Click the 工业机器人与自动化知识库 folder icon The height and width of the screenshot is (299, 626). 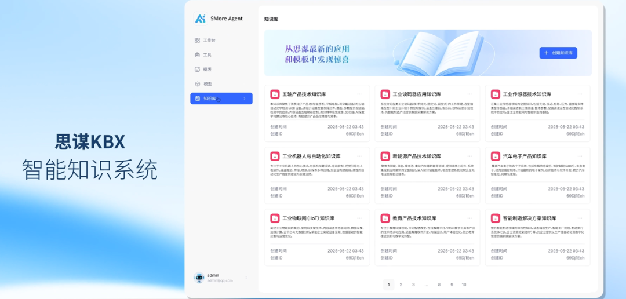click(x=275, y=156)
